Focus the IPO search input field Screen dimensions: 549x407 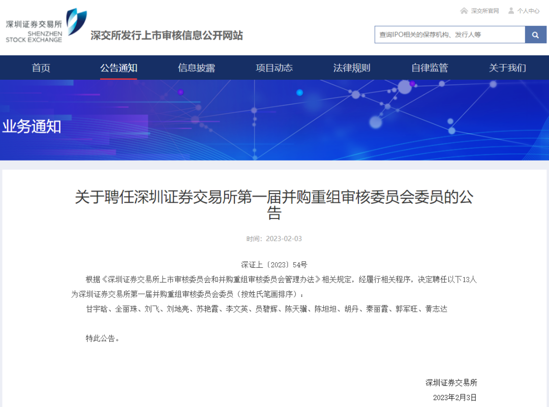(450, 35)
